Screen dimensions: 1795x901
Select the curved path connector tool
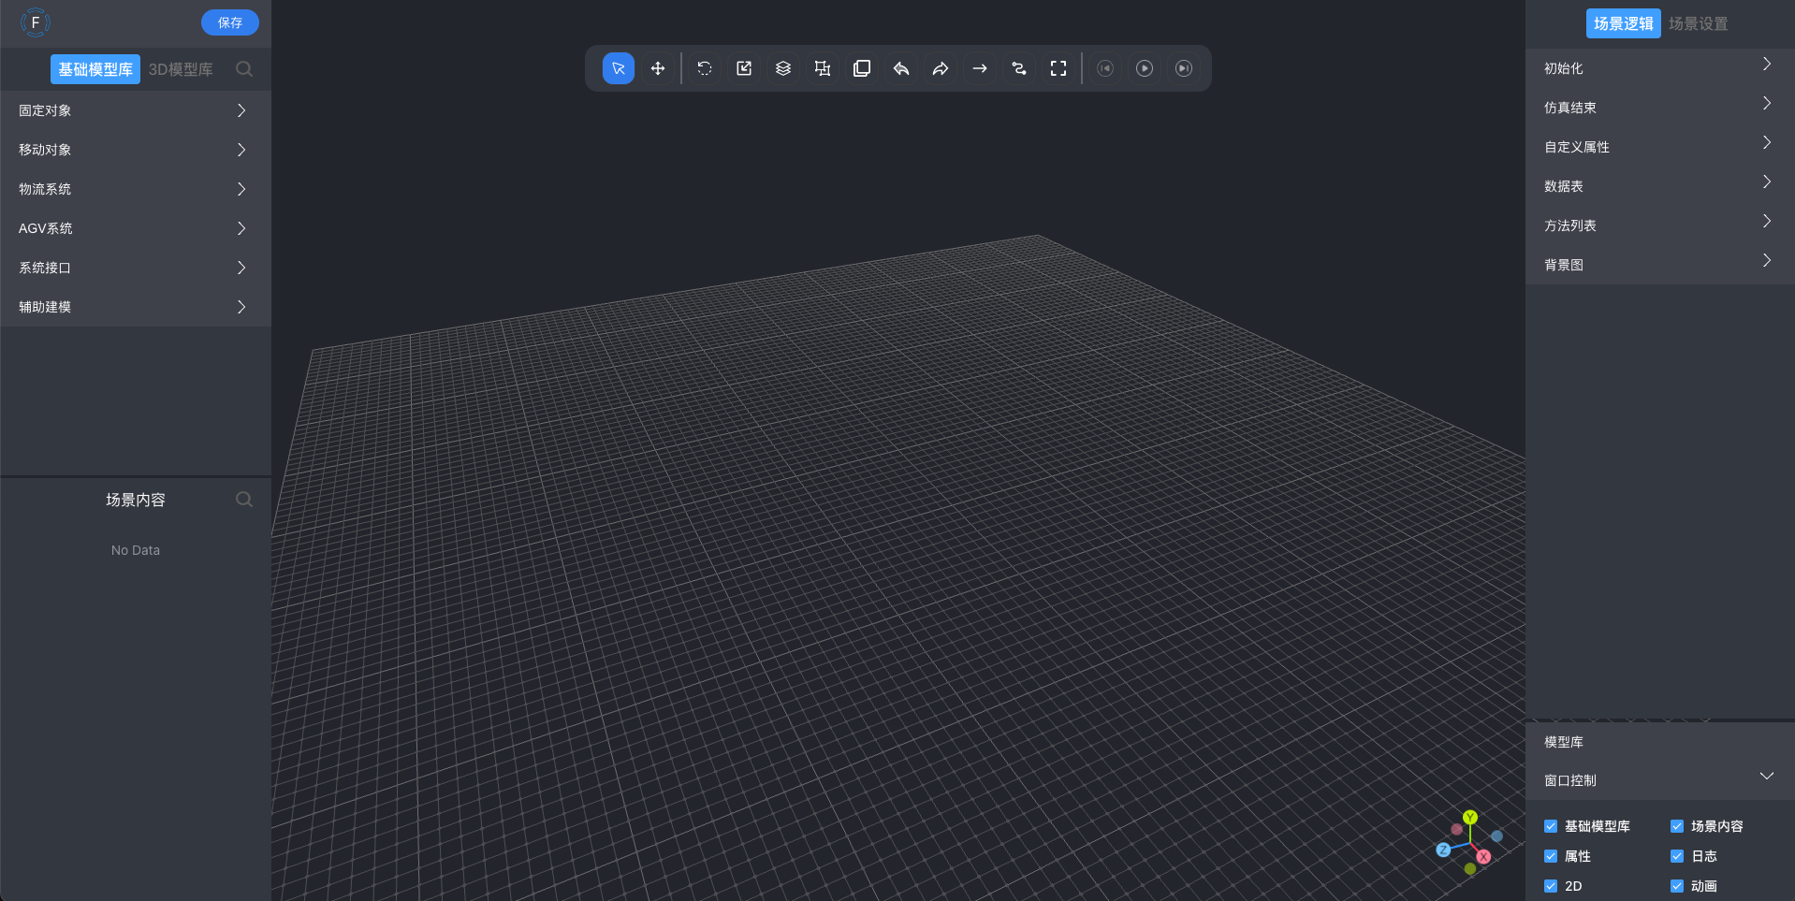1019,68
